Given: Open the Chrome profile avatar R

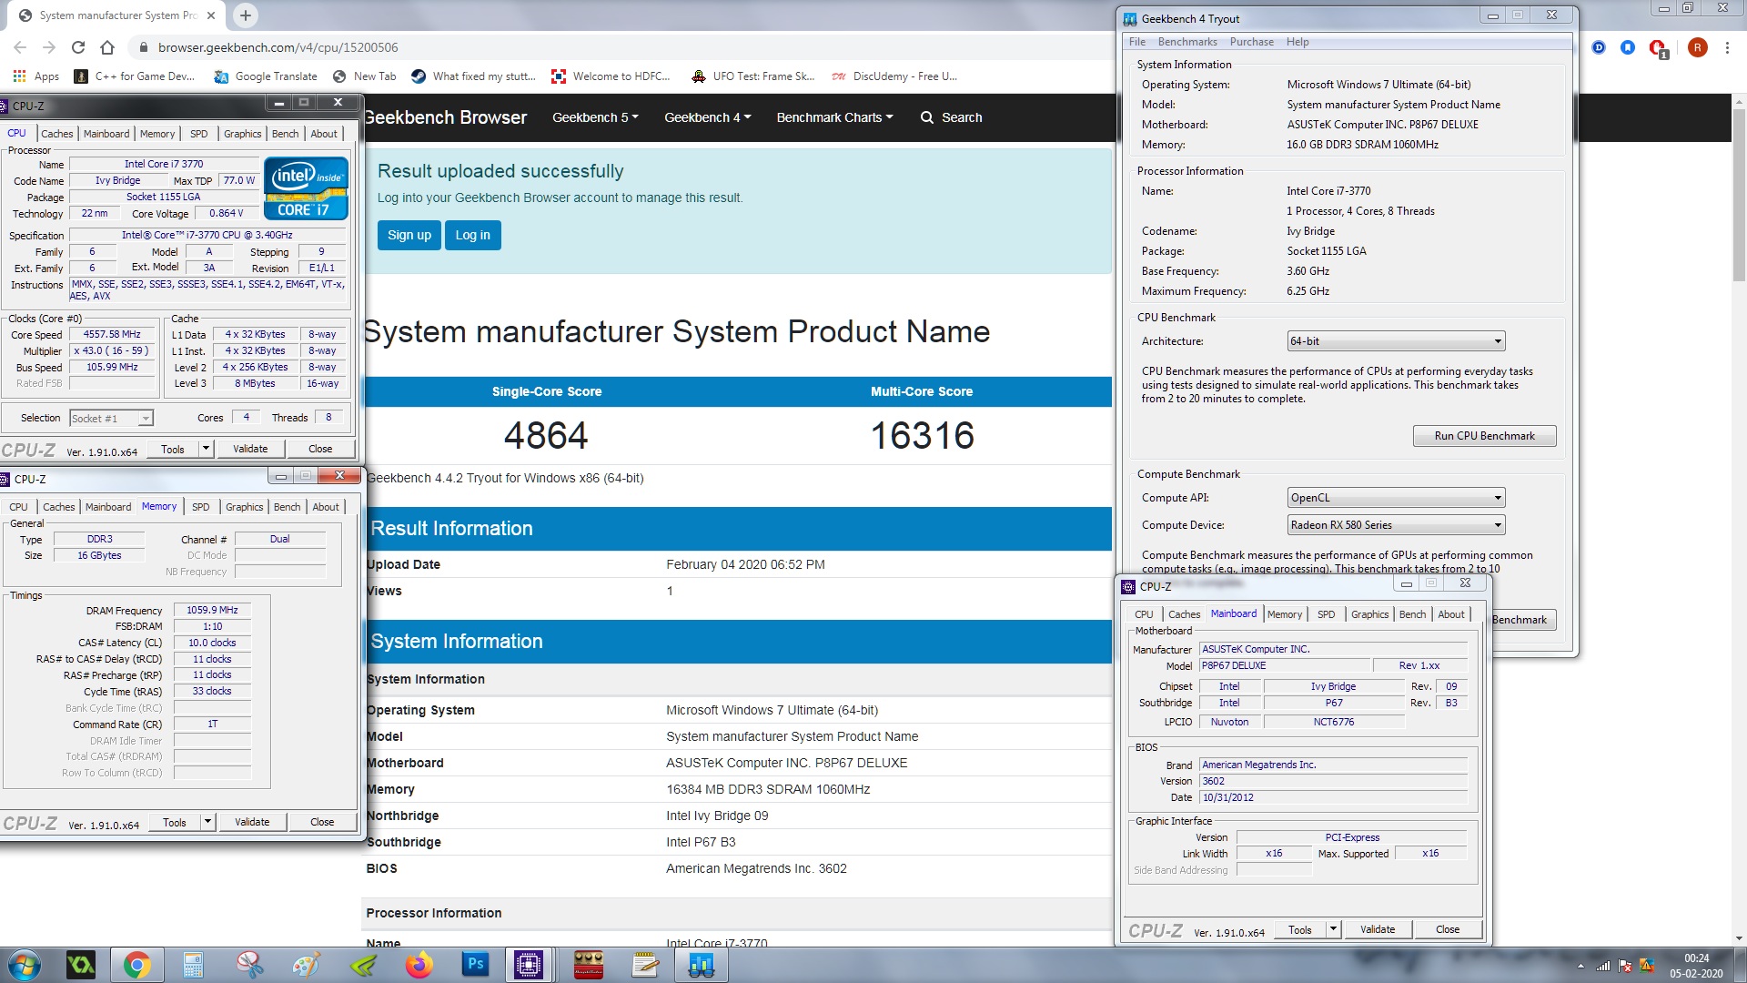Looking at the screenshot, I should pyautogui.click(x=1697, y=47).
